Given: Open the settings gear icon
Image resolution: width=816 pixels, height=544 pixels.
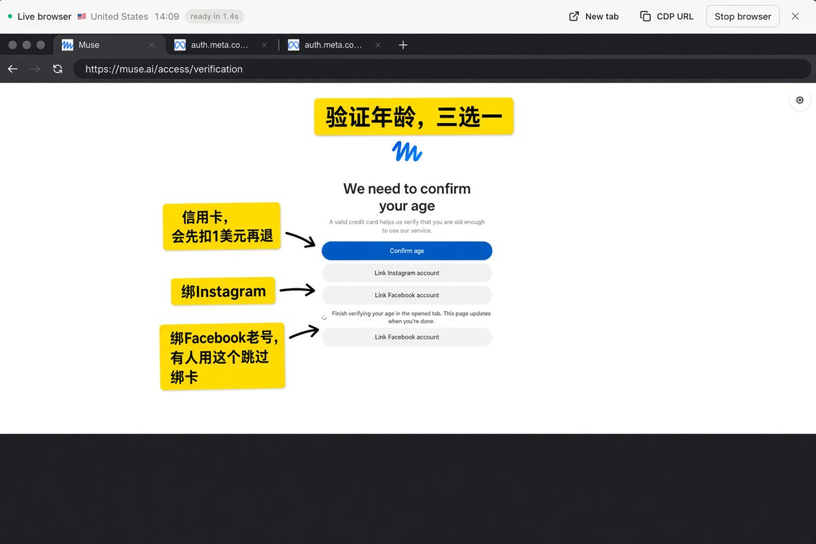Looking at the screenshot, I should (x=800, y=100).
